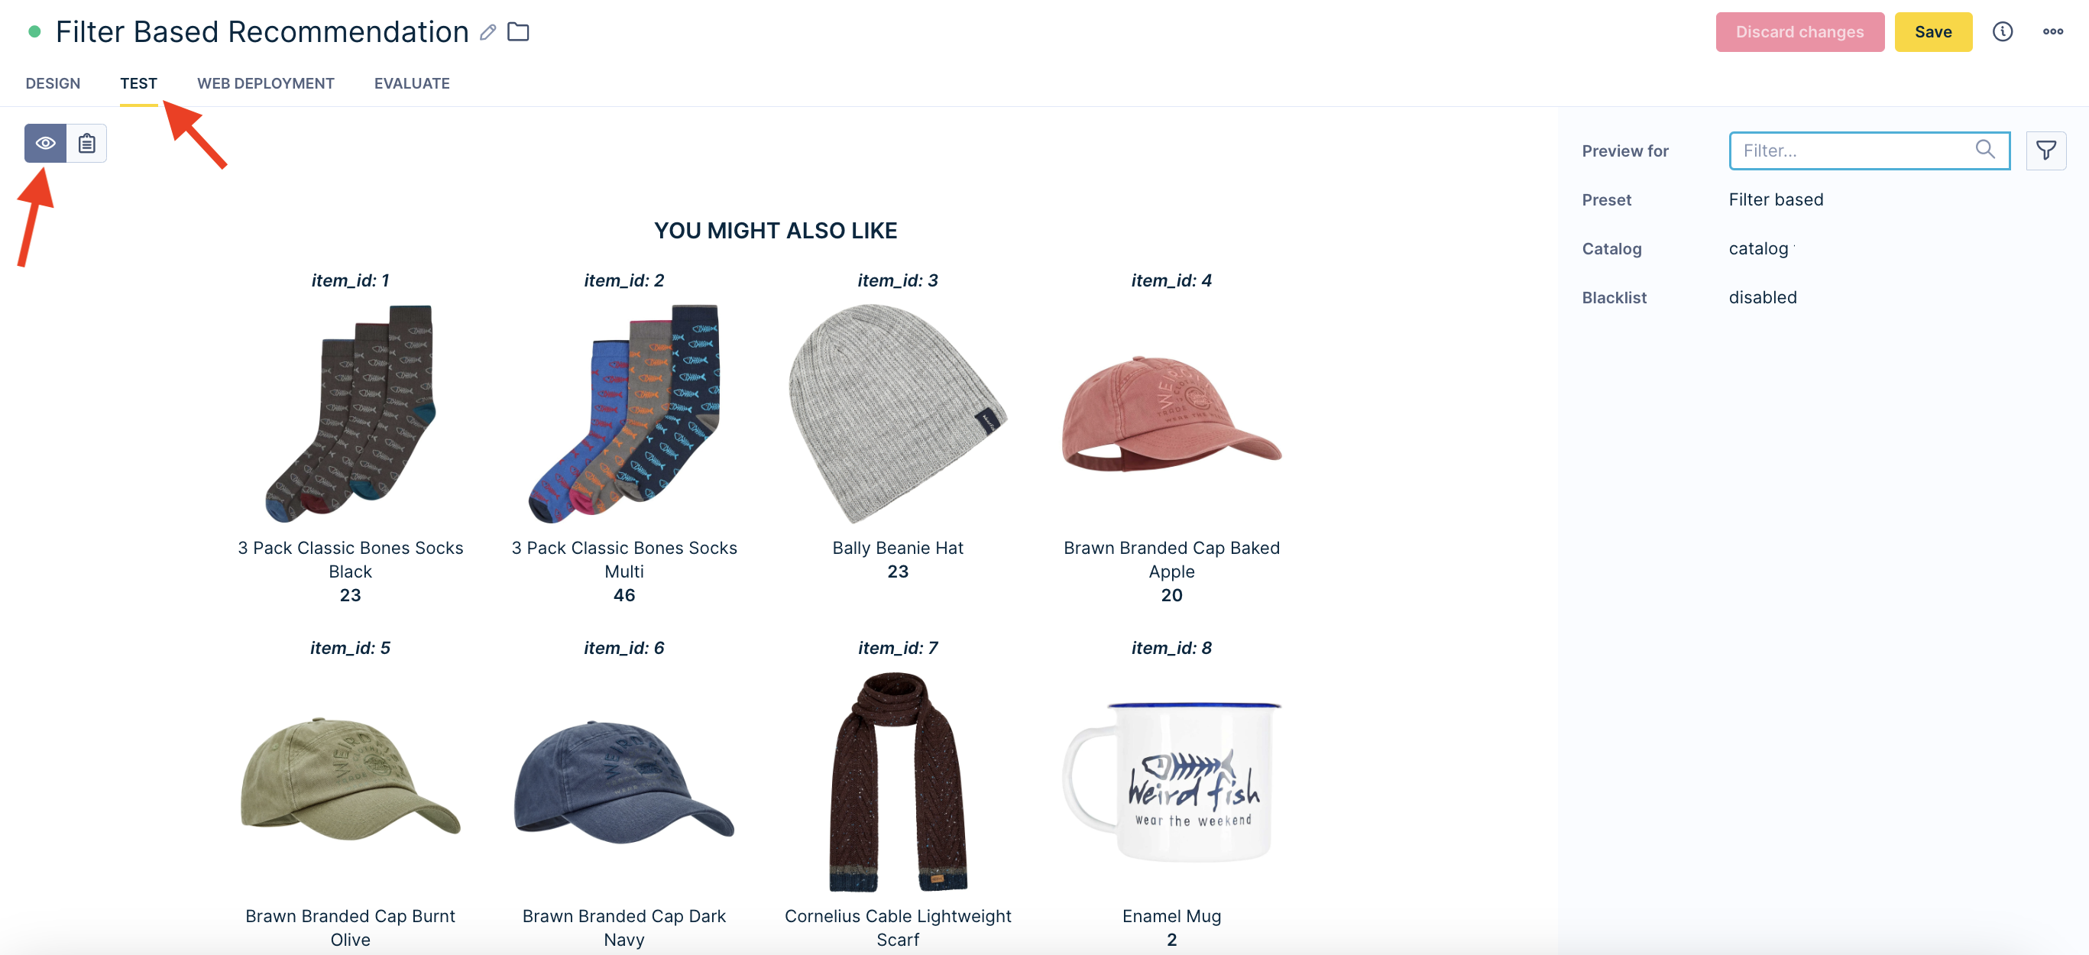Click the pencil edit-name icon

[487, 32]
